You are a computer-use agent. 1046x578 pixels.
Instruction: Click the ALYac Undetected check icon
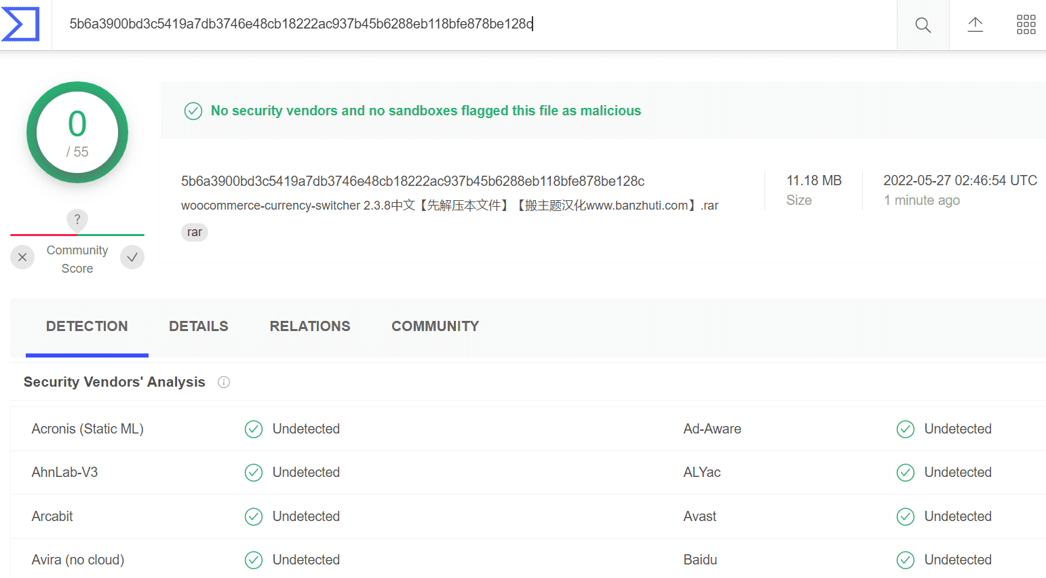click(x=906, y=473)
